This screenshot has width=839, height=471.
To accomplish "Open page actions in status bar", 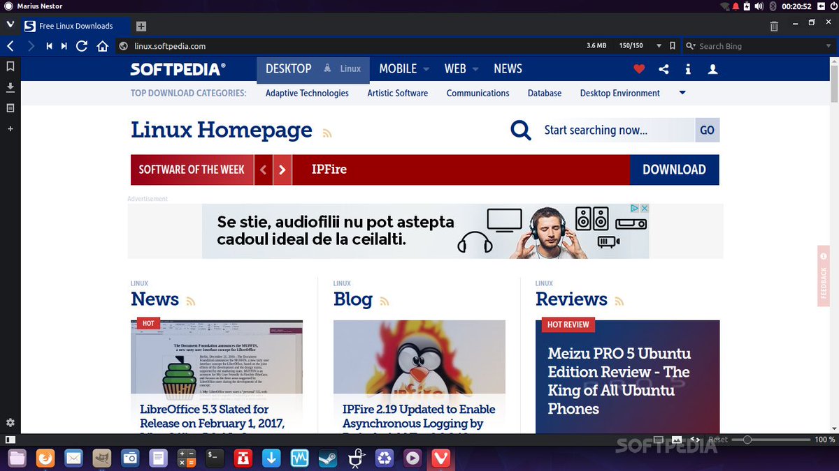I will pos(695,440).
